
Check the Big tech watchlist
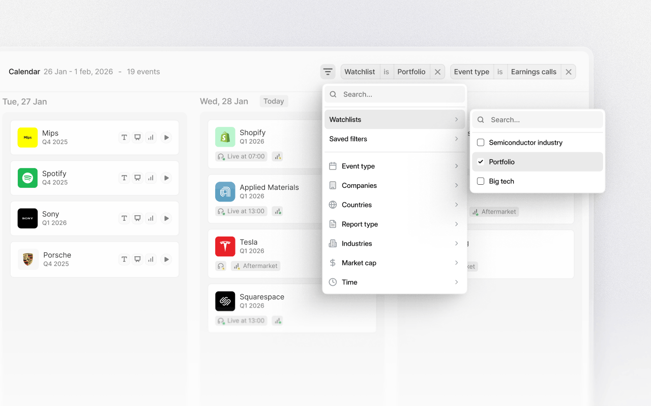pos(481,181)
